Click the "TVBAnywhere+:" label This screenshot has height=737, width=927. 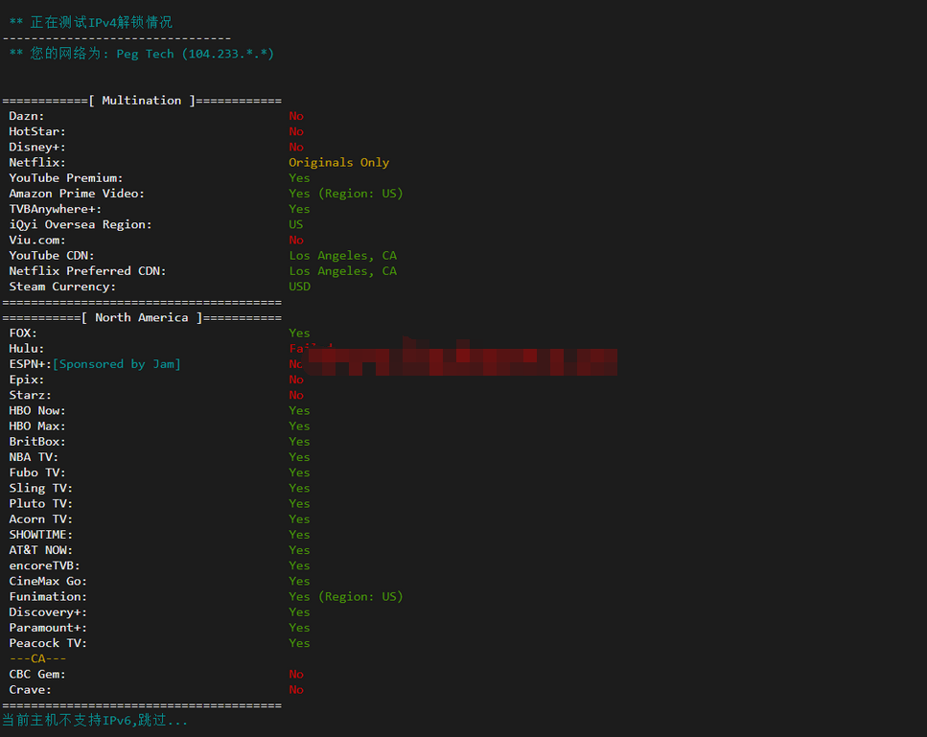(55, 209)
